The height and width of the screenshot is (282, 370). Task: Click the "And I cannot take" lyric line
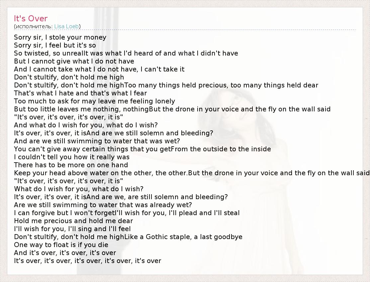tap(99, 69)
